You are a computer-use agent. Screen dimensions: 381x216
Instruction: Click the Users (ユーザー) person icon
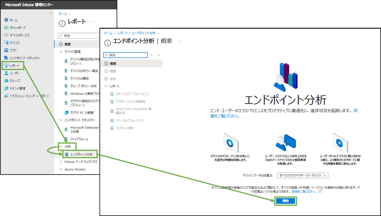pos(6,73)
